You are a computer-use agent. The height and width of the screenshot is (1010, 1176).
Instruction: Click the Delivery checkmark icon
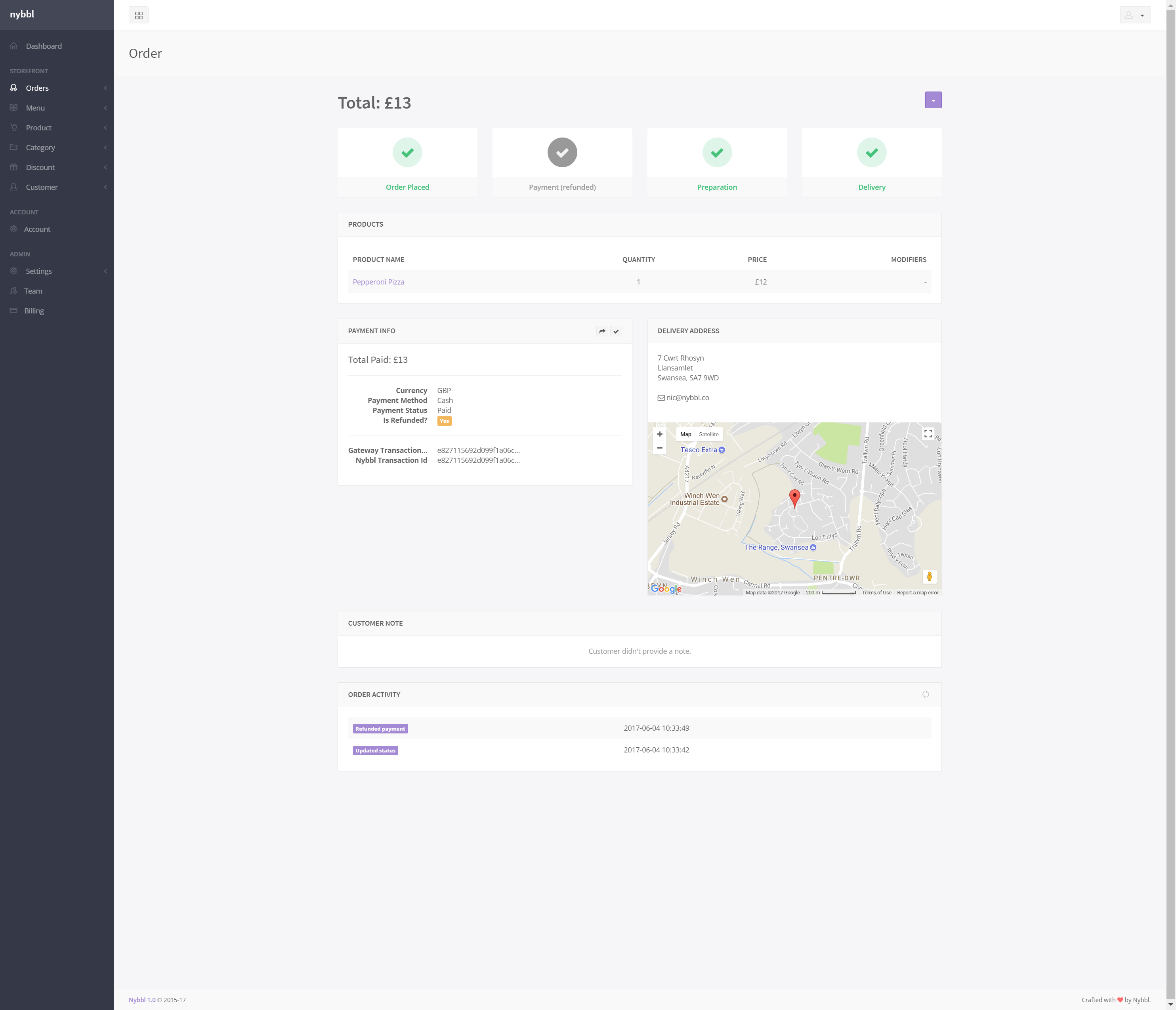(872, 153)
